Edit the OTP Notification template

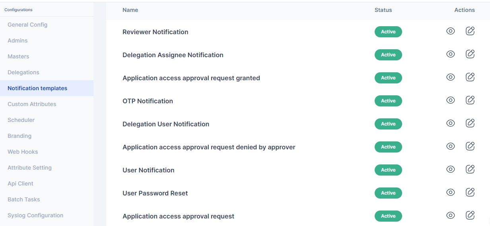[470, 100]
